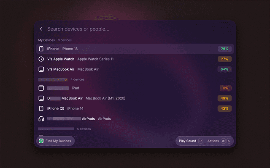The height and width of the screenshot is (168, 270).
Task: Click the iPhone 14 model label
Action: click(x=75, y=108)
